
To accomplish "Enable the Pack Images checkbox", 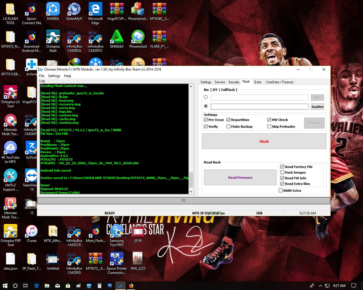I will click(x=282, y=172).
